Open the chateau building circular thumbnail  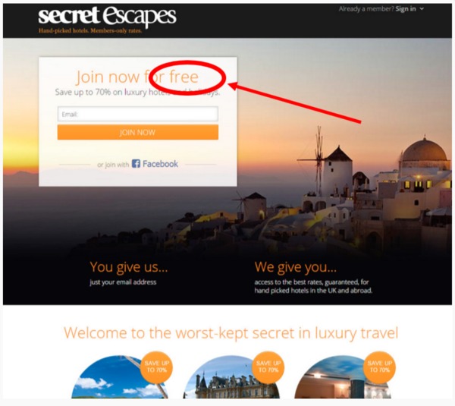(231, 379)
